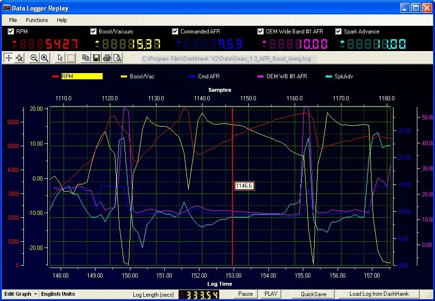Screen dimensions: 435x301
Task: Select the pan/move axes tool
Action: click(9, 58)
